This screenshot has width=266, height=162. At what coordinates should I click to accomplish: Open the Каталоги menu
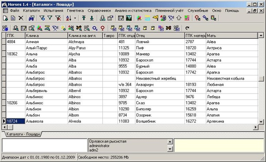click(x=31, y=11)
